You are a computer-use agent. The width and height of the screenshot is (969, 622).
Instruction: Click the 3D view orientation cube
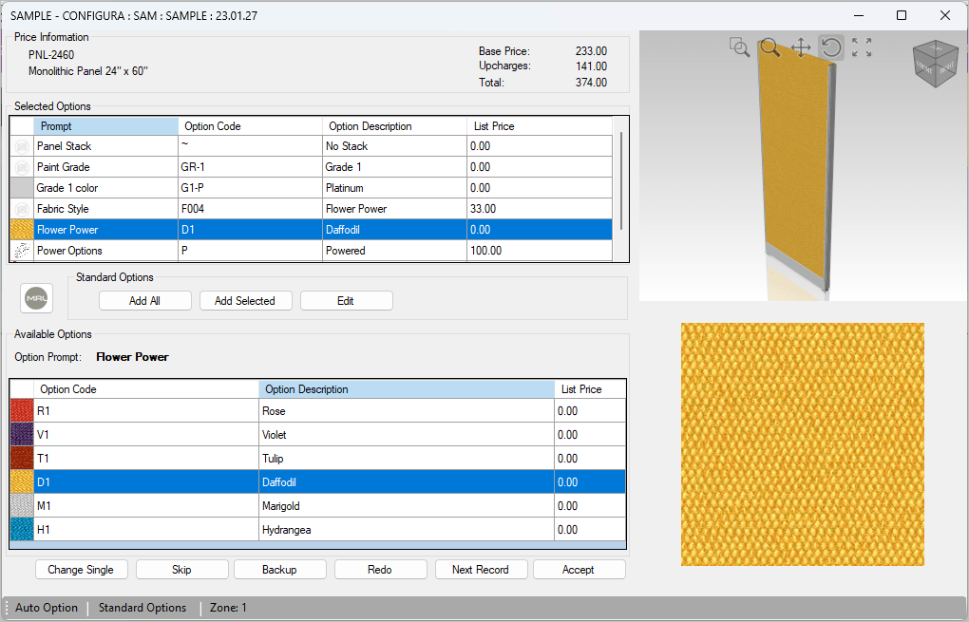935,64
